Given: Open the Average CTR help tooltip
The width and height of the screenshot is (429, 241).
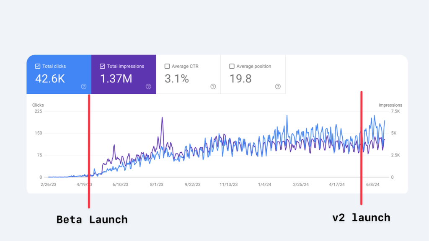Looking at the screenshot, I should 213,87.
